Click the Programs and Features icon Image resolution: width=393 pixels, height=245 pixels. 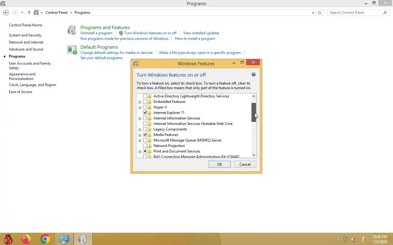coord(72,30)
